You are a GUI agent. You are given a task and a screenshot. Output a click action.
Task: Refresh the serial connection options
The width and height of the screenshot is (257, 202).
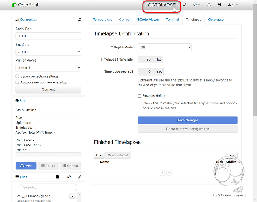click(80, 19)
